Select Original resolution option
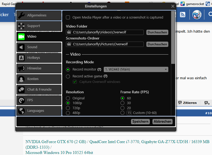This screenshot has width=212, height=155. point(68,98)
